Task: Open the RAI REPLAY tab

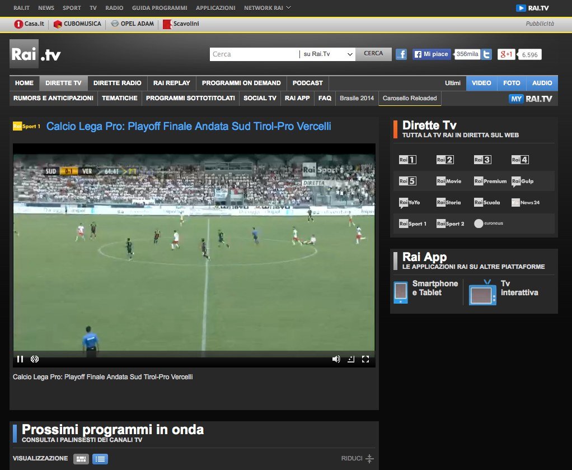Action: [172, 83]
